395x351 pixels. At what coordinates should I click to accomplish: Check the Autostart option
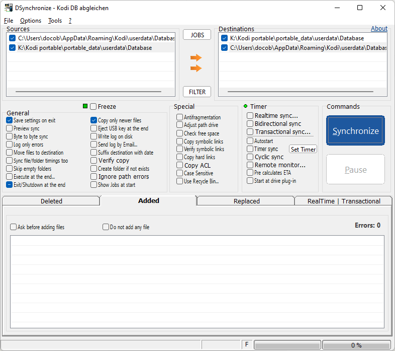(250, 141)
